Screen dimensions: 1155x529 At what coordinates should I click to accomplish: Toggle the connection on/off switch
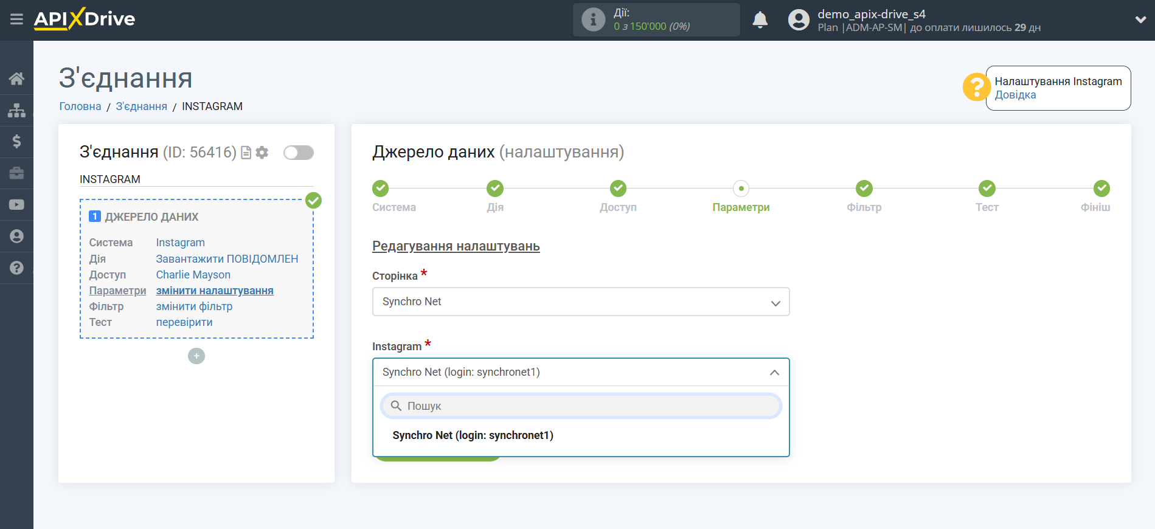(298, 153)
